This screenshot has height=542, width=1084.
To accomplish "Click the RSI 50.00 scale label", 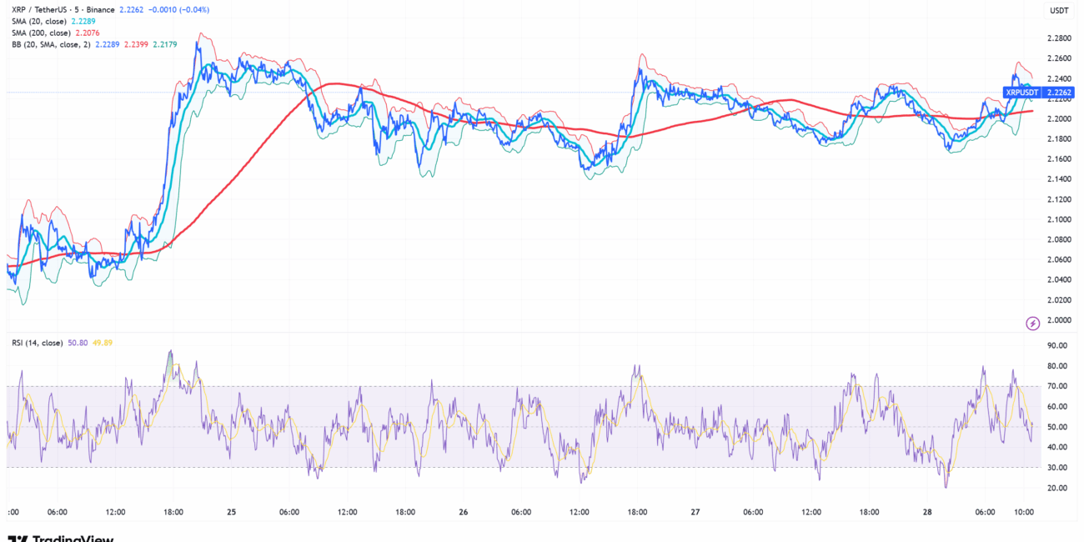I will tap(1059, 427).
